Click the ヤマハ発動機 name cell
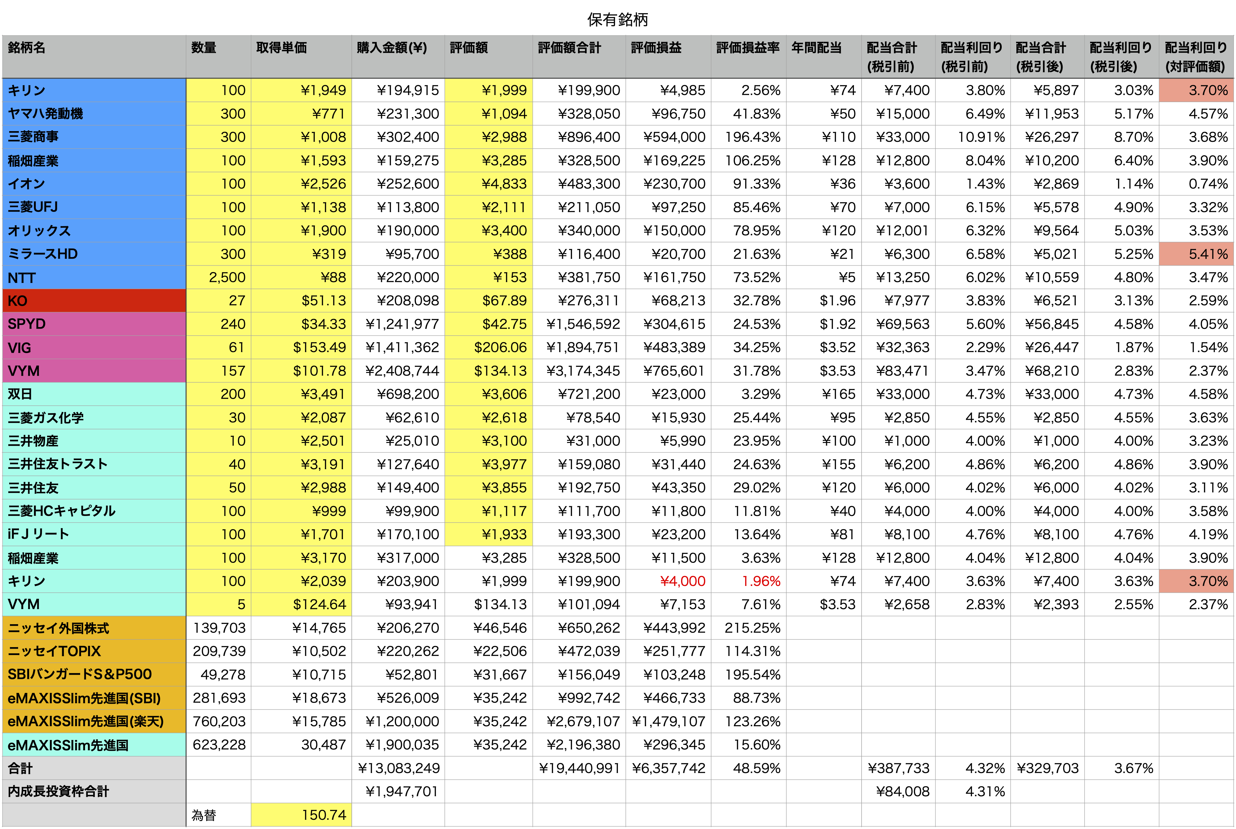Viewport: 1236px width, 829px height. [94, 114]
